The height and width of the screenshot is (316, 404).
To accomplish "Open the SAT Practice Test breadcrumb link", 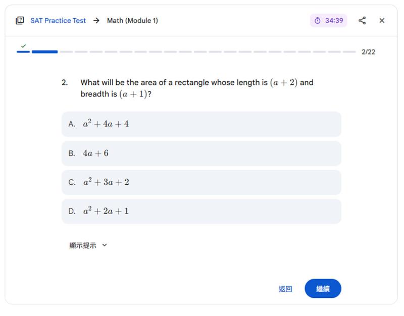I will click(58, 20).
